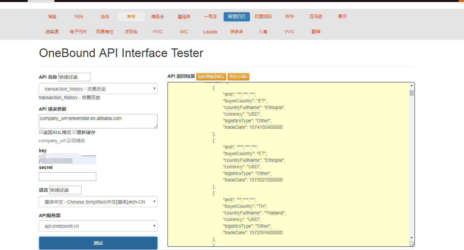Click the API 返回结果 label
464x250 pixels.
click(181, 76)
